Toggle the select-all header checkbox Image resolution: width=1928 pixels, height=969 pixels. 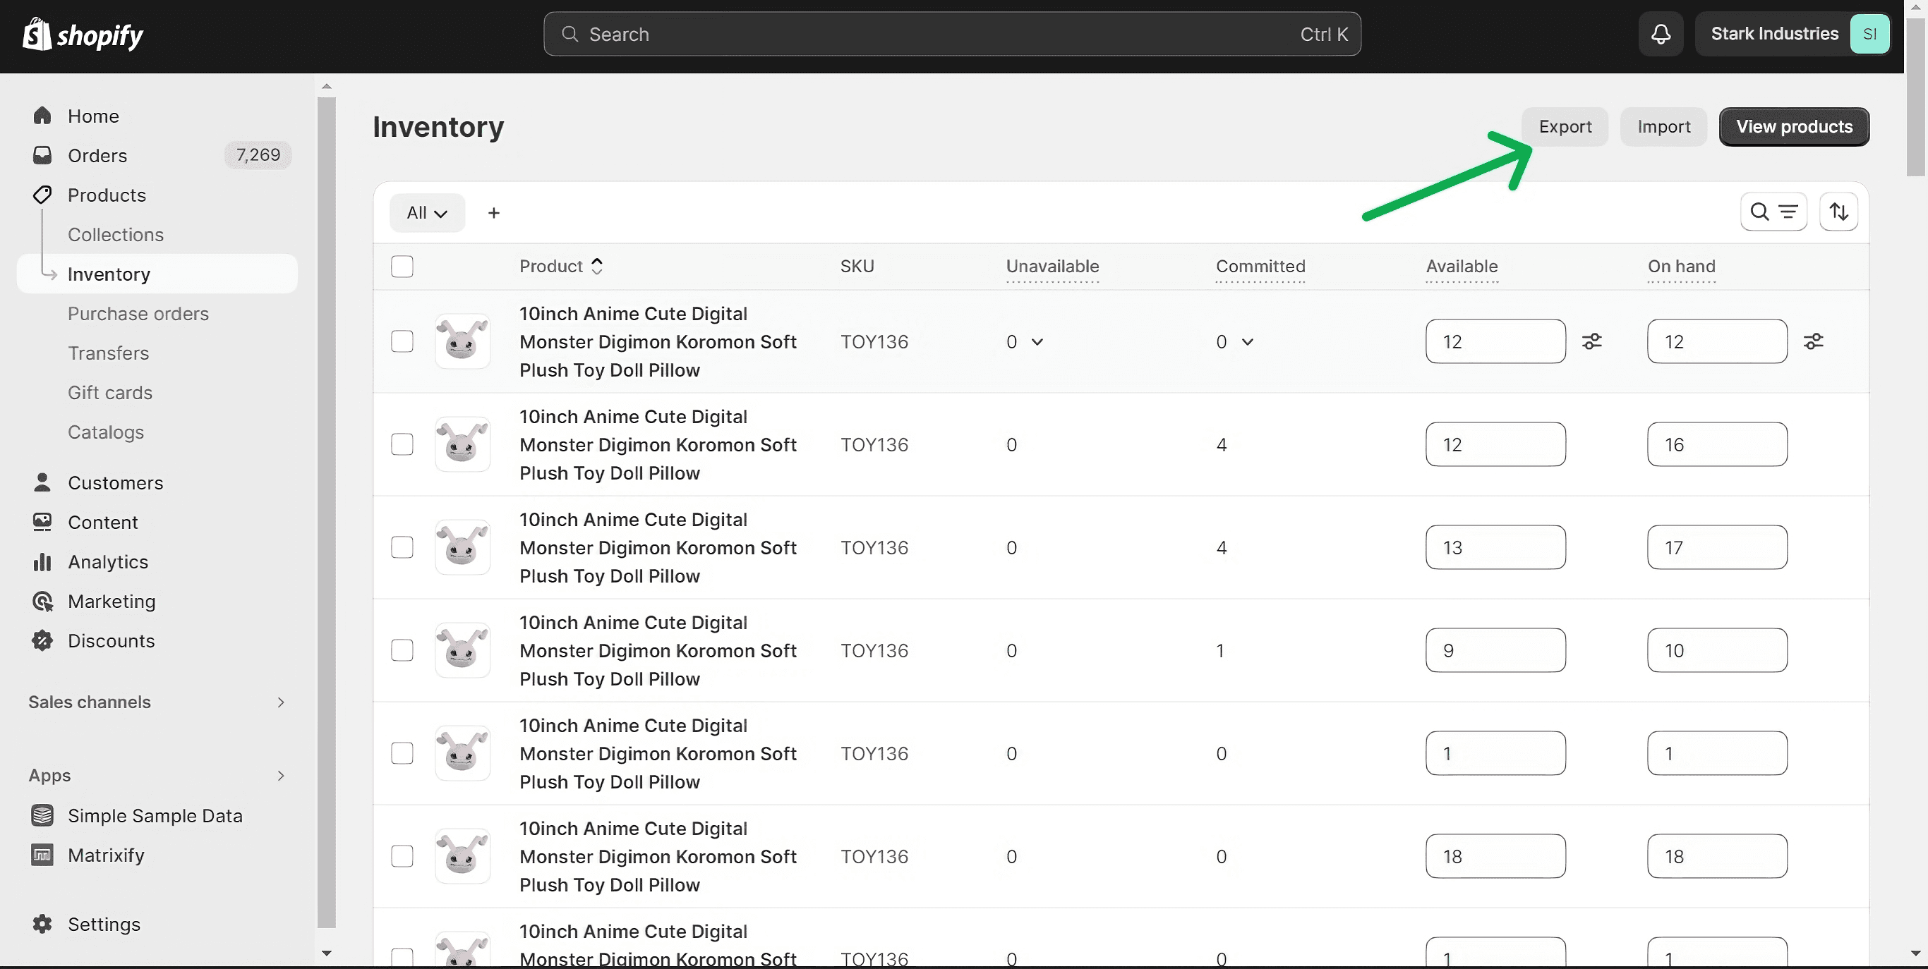402,266
